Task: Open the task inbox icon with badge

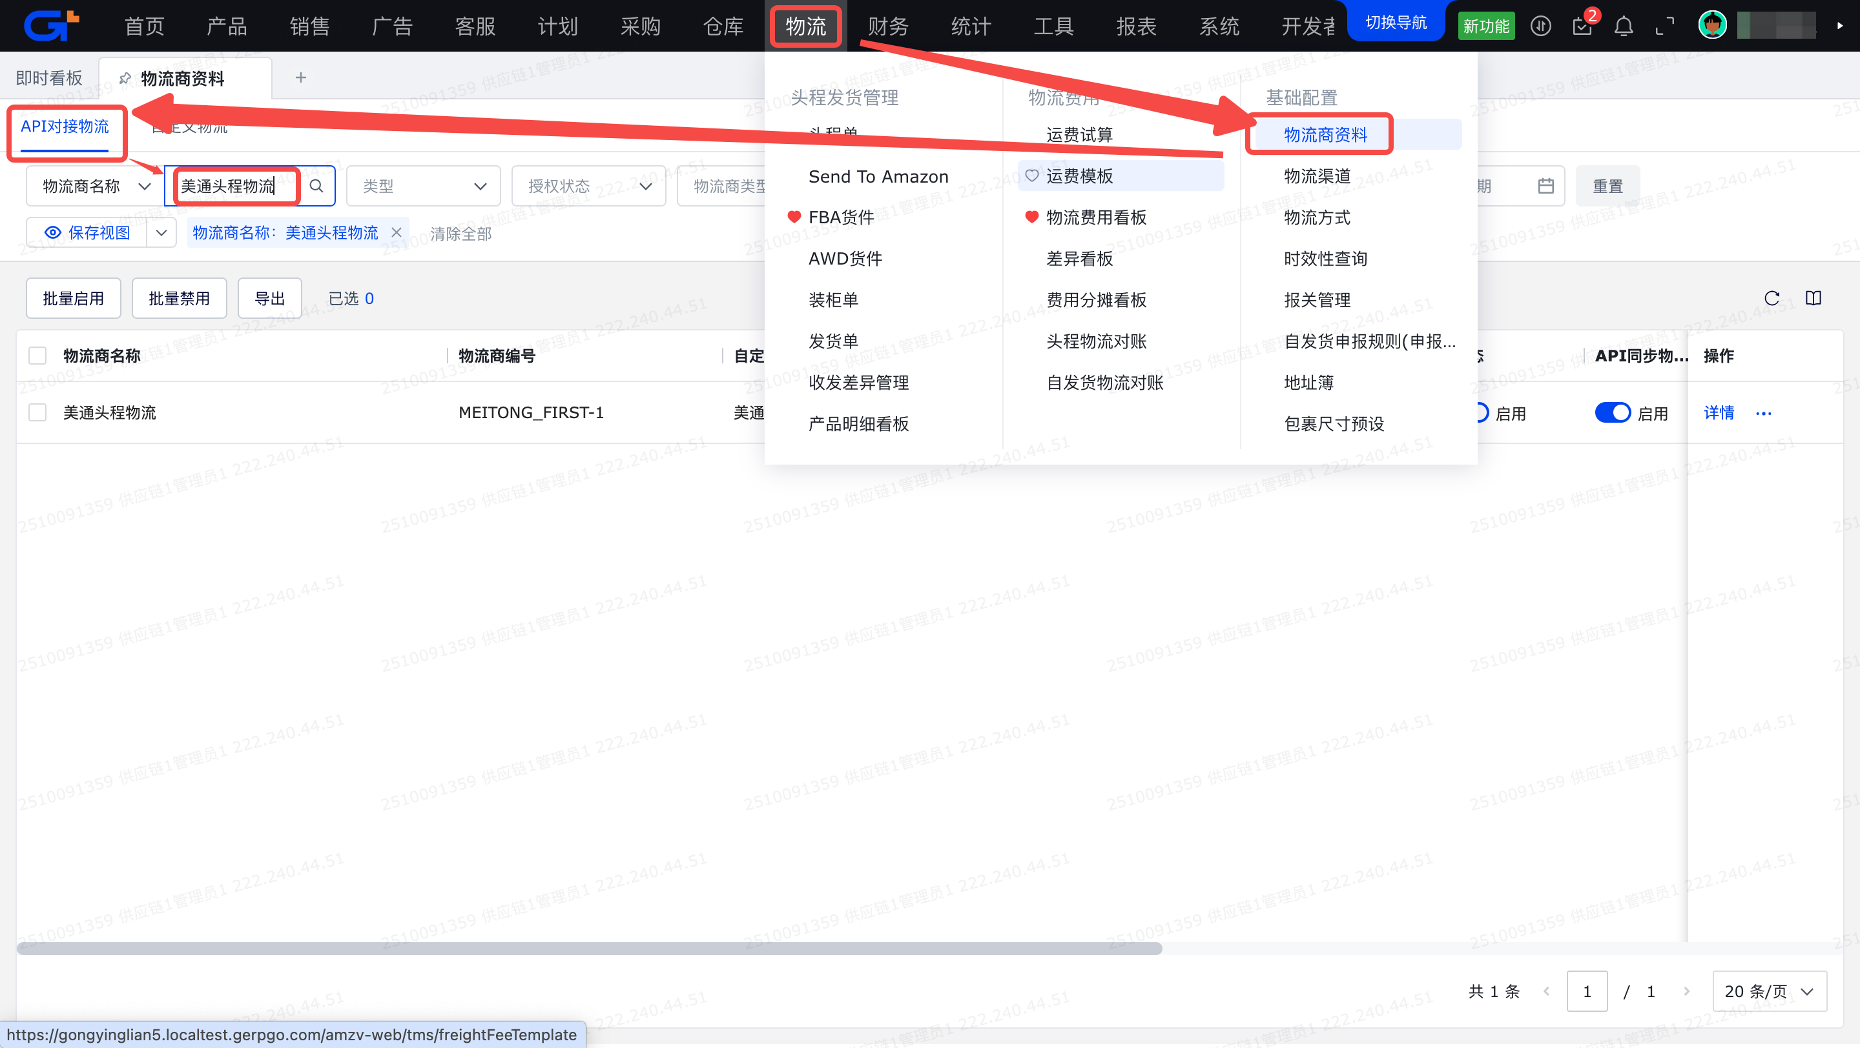Action: click(x=1582, y=26)
